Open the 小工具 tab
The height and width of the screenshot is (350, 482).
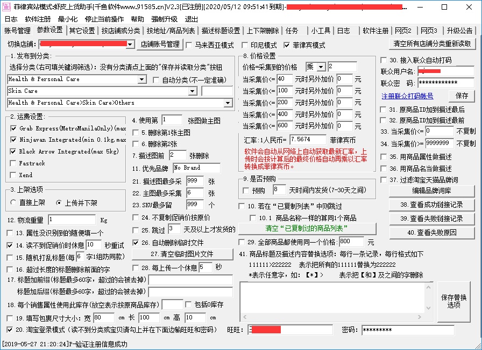[x=321, y=31]
